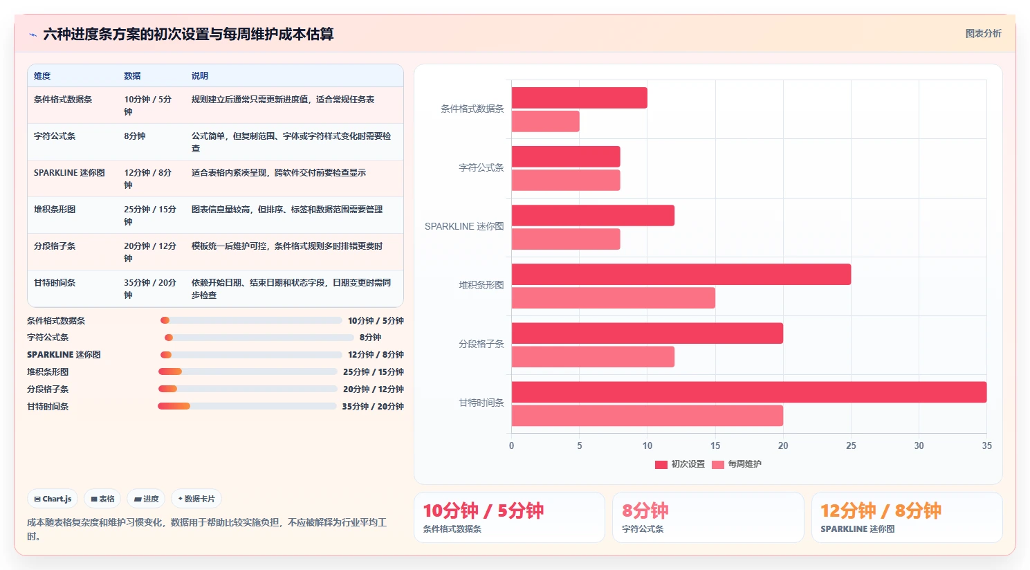The width and height of the screenshot is (1030, 570).
Task: Click the 初次设置 legend label
Action: (x=688, y=464)
